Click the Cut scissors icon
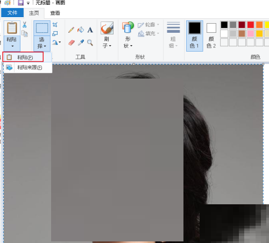Viewport: 269px width, 243px height. [25, 25]
